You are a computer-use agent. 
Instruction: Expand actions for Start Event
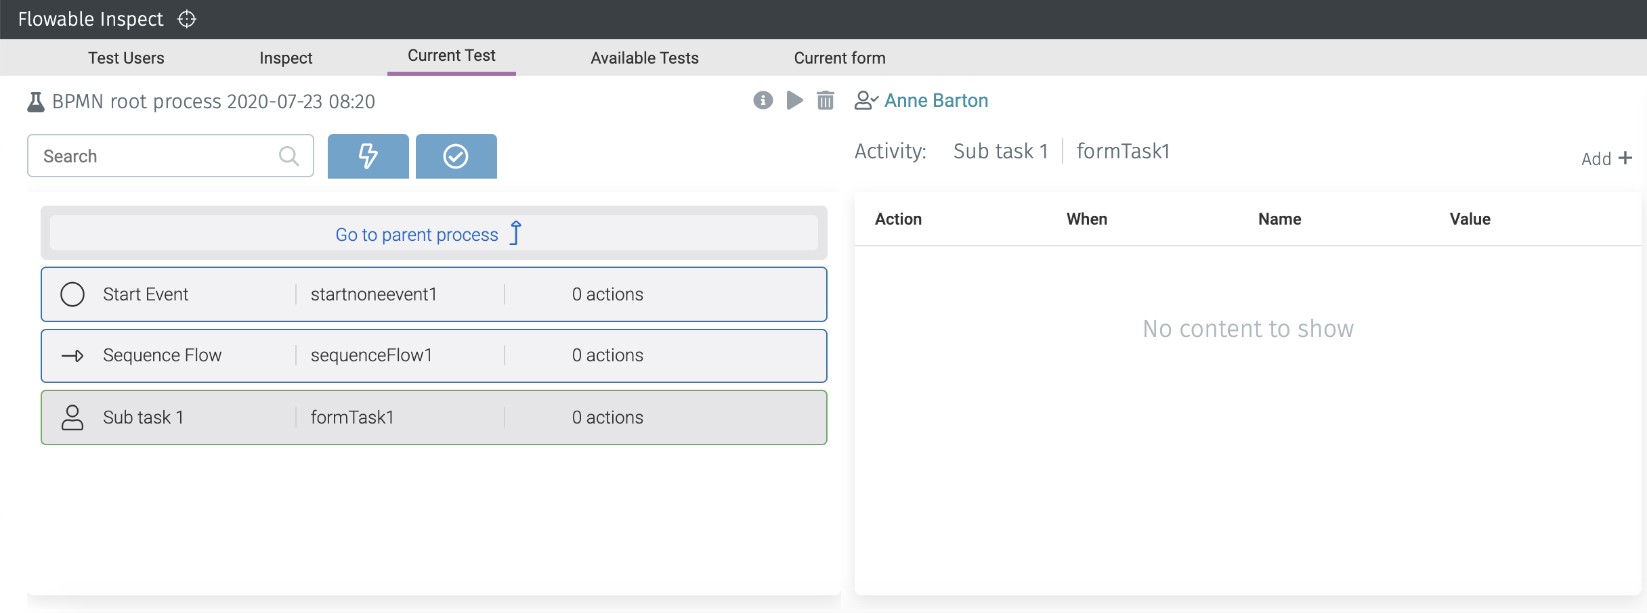pos(607,294)
